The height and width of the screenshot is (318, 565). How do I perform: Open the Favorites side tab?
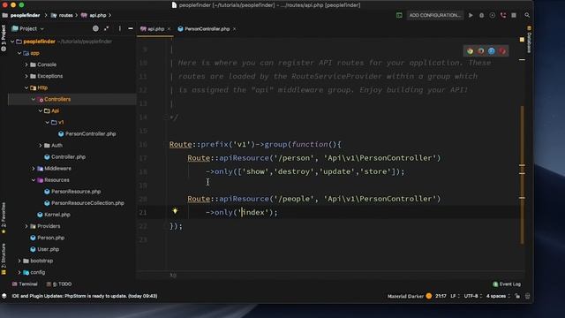click(4, 218)
